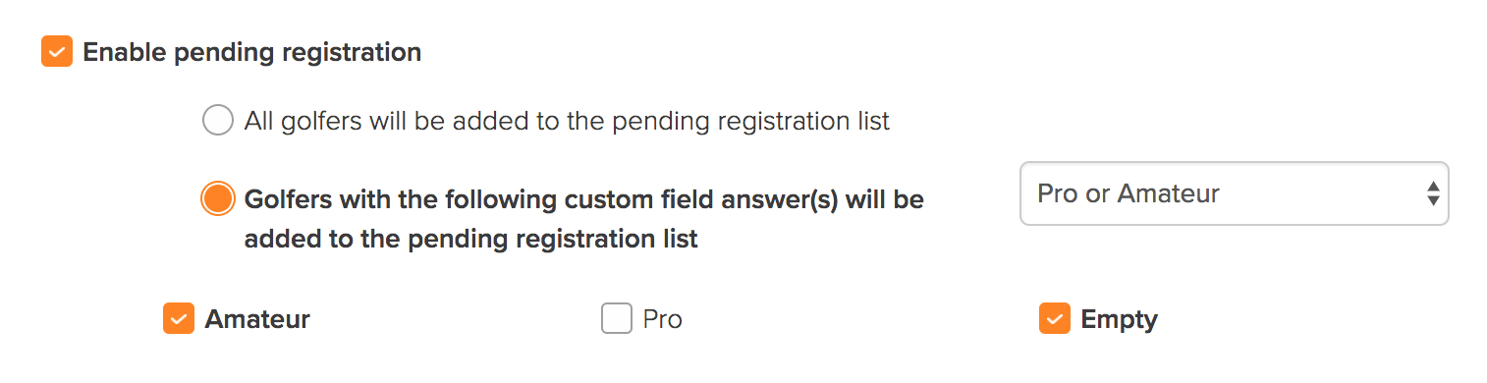Click the filled orange radio dot icon
The height and width of the screenshot is (383, 1487).
(217, 199)
